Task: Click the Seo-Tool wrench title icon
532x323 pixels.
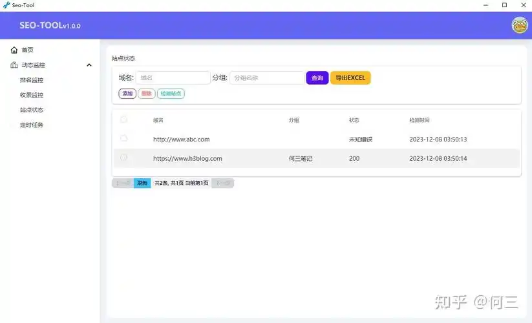Action: click(x=6, y=5)
